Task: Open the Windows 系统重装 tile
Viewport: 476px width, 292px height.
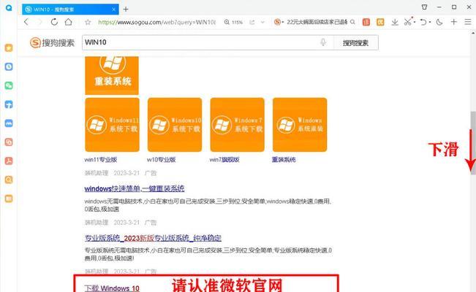Action: click(300, 125)
